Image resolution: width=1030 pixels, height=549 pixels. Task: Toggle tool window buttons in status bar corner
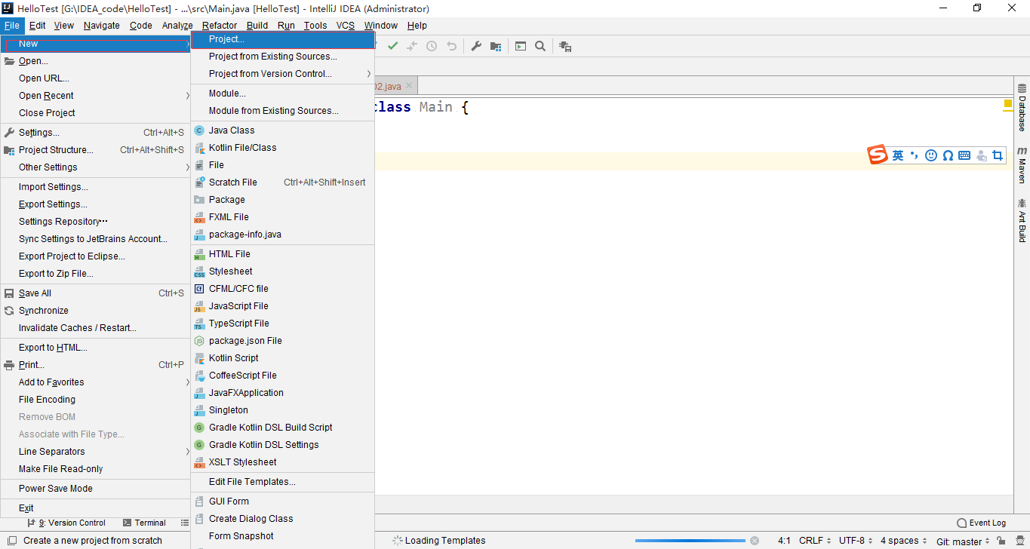(11, 541)
